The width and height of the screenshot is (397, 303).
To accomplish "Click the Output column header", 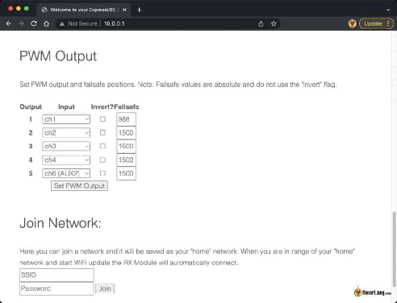I will [31, 107].
